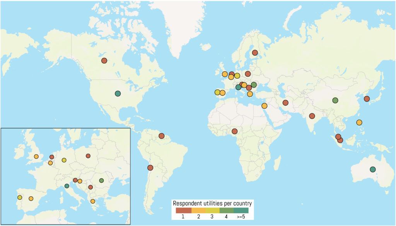This screenshot has width=396, height=226.
Task: Click the red marker in Canada
Action: (x=104, y=61)
